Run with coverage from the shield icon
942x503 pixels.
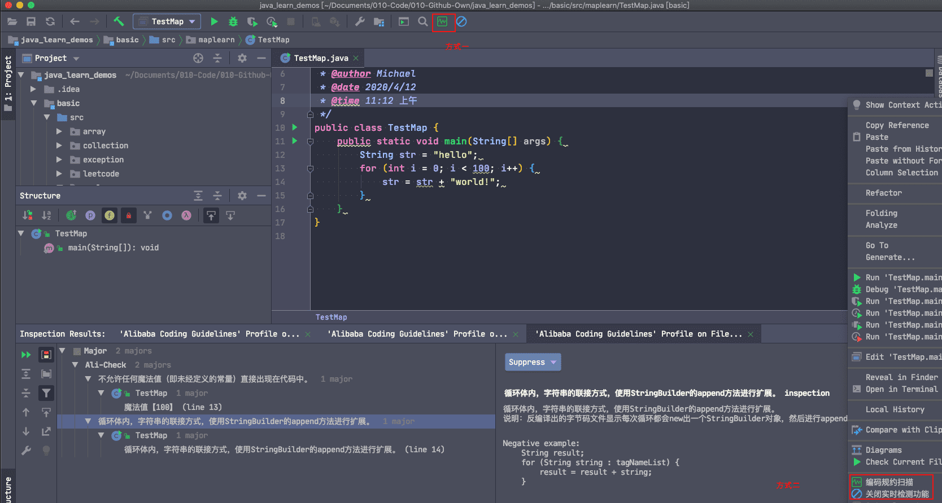tap(252, 21)
